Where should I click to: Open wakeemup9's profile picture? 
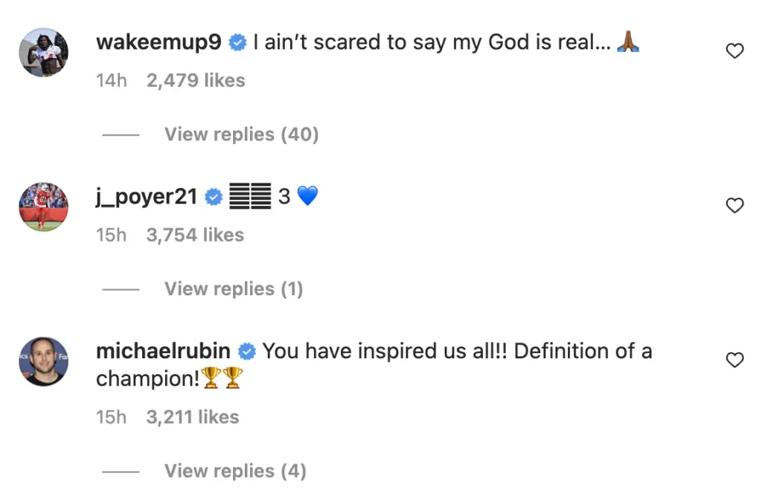pyautogui.click(x=43, y=52)
